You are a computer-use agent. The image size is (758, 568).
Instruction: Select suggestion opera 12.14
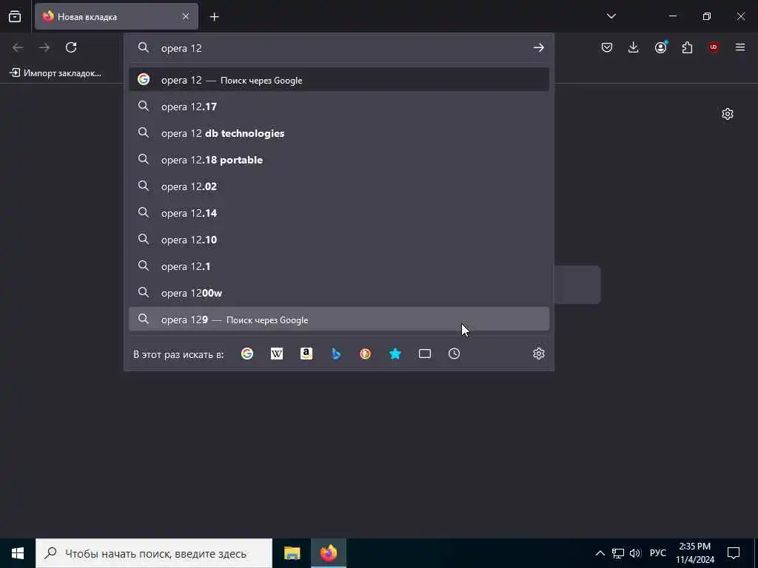[x=339, y=212]
